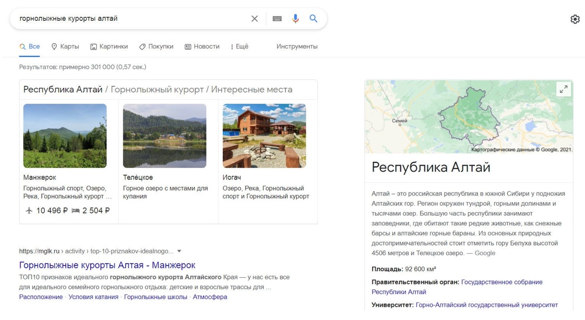Click in the search query field
This screenshot has height=320, width=585.
132,18
